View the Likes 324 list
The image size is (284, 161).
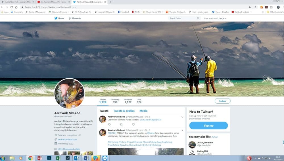coord(139,101)
